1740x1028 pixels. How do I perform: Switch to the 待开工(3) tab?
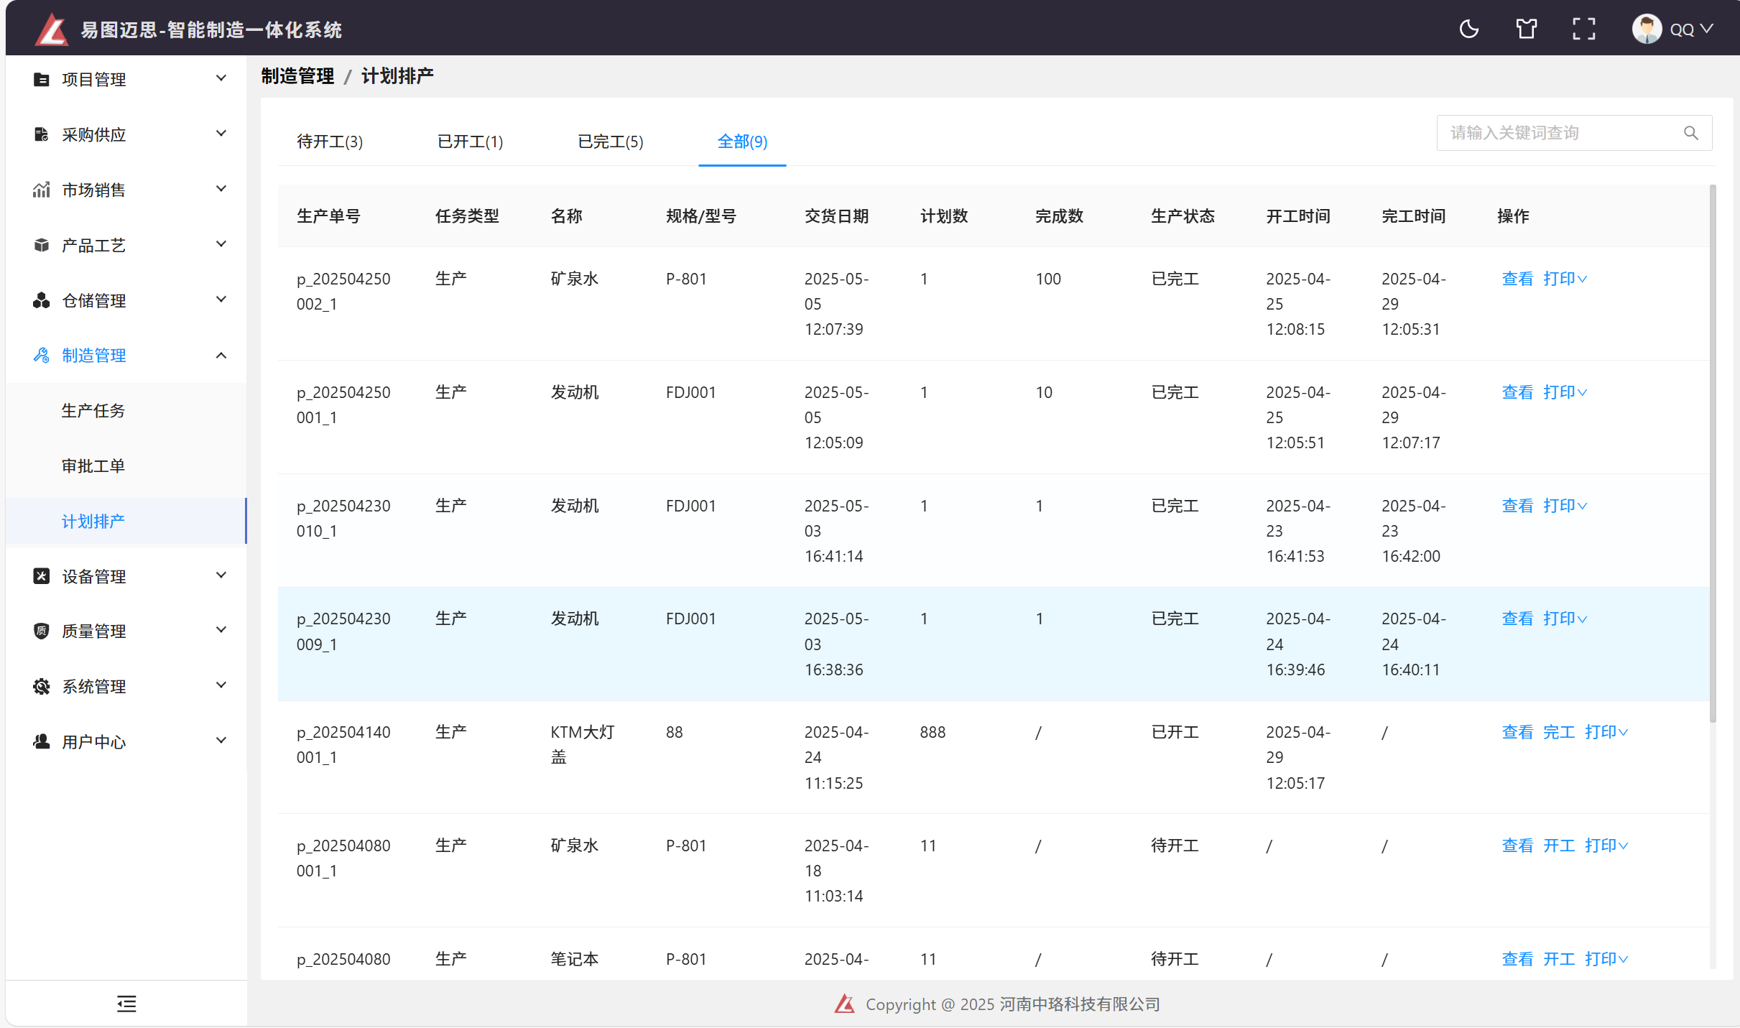330,142
